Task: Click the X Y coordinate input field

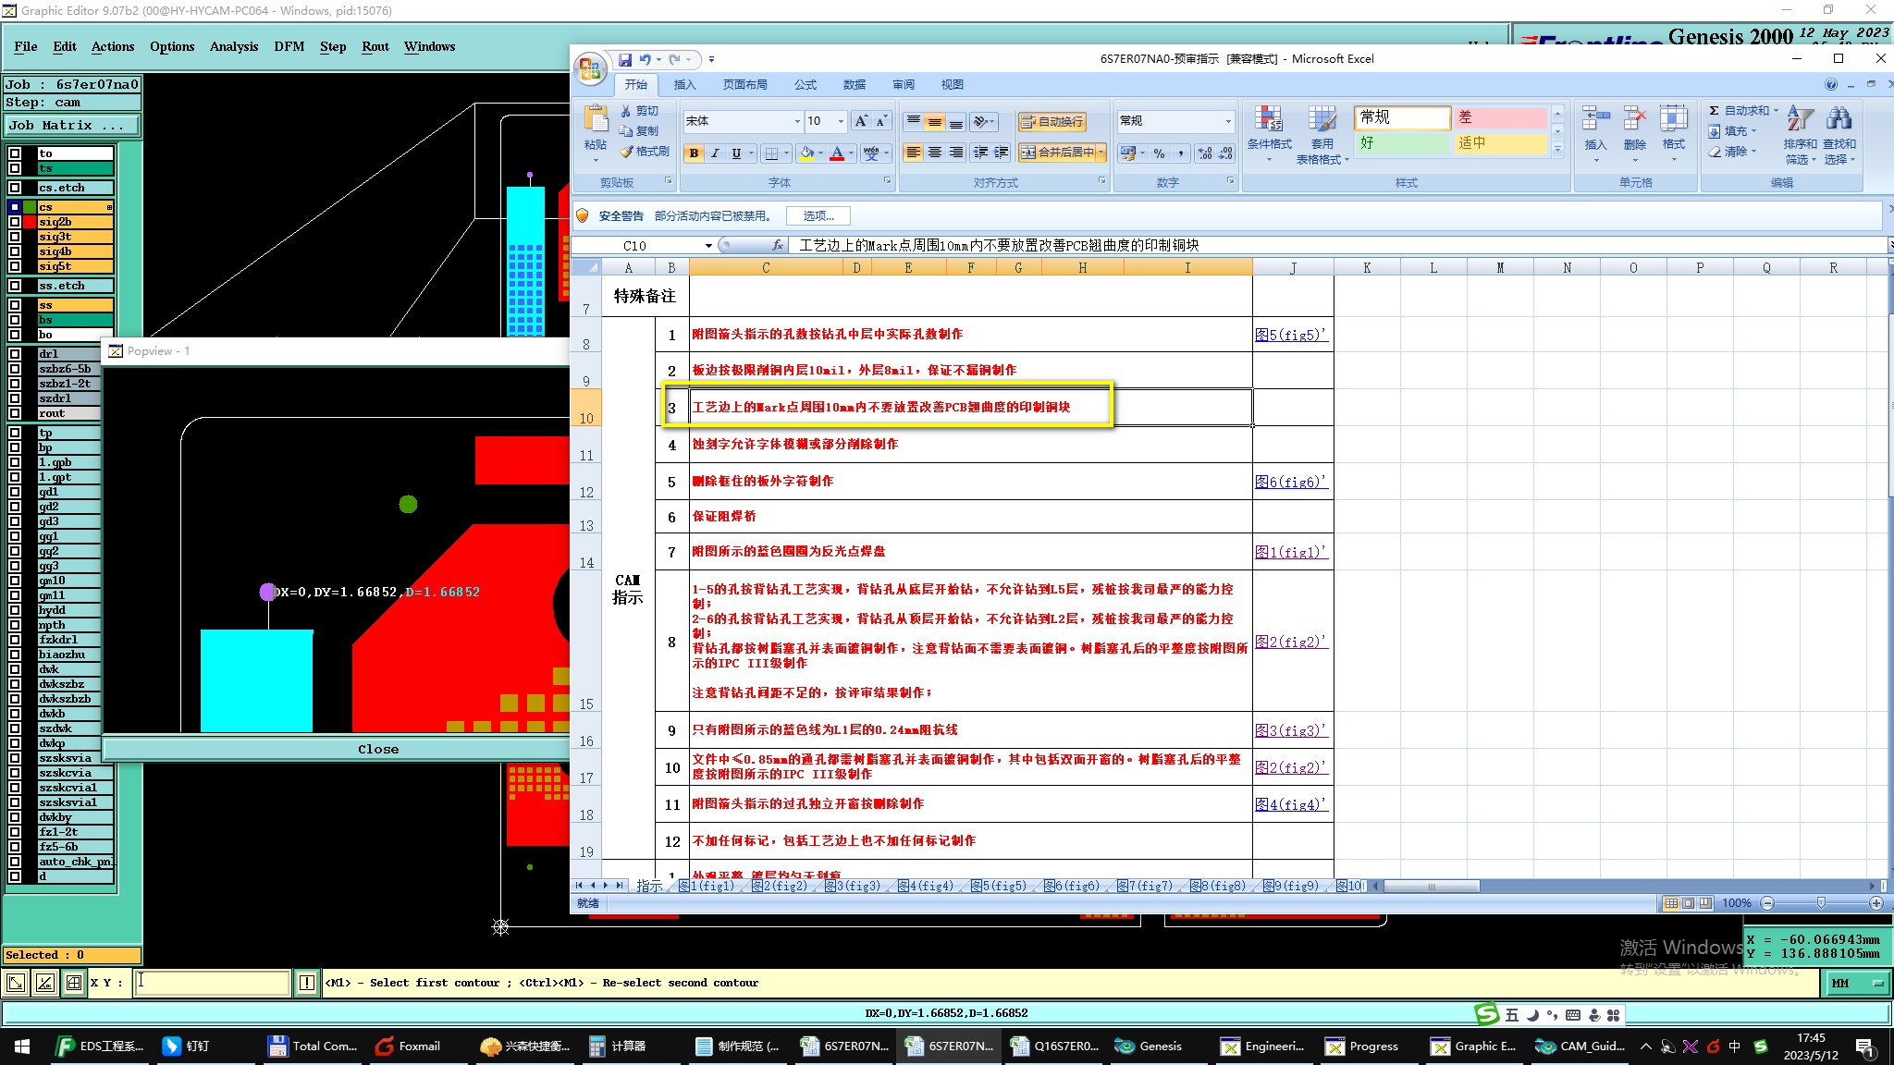Action: (x=213, y=983)
